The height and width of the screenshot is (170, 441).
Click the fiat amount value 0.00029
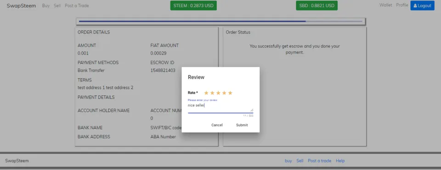(158, 53)
